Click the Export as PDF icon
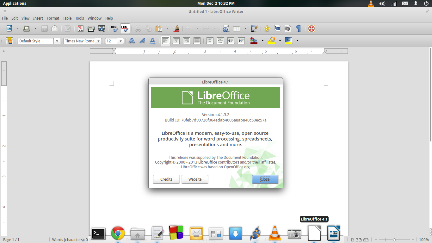The width and height of the screenshot is (432, 243). coord(81,28)
